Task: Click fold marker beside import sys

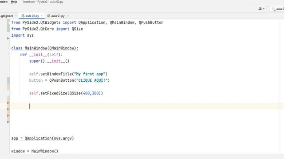Action: [x=10, y=35]
